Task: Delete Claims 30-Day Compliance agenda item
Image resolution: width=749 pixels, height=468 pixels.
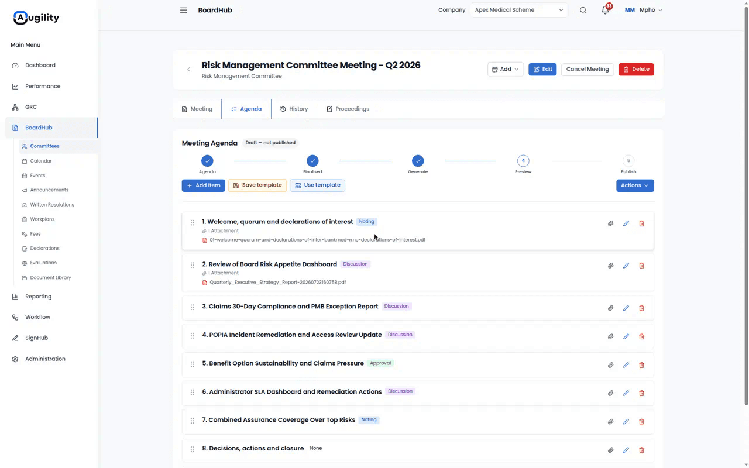Action: tap(641, 308)
